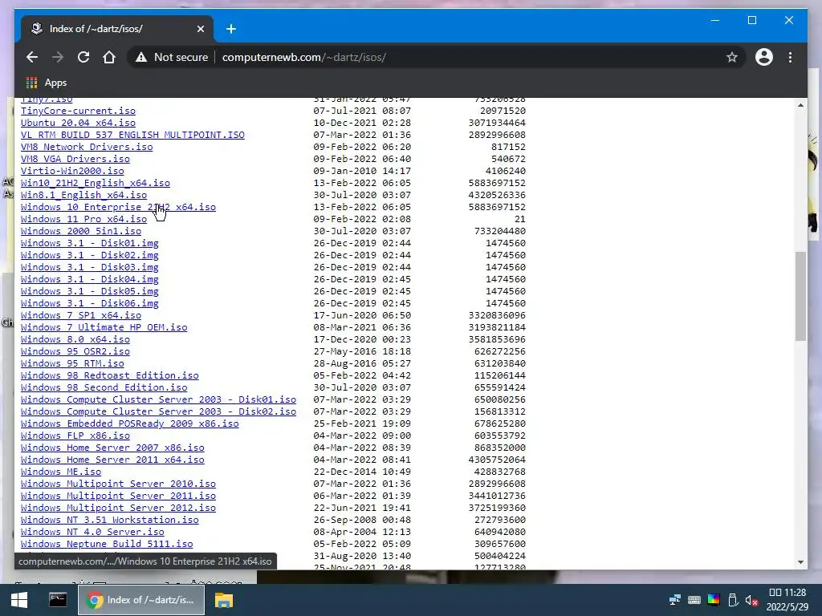Open Windows_7_Ultimate_HP_OEM.iso link

point(104,328)
